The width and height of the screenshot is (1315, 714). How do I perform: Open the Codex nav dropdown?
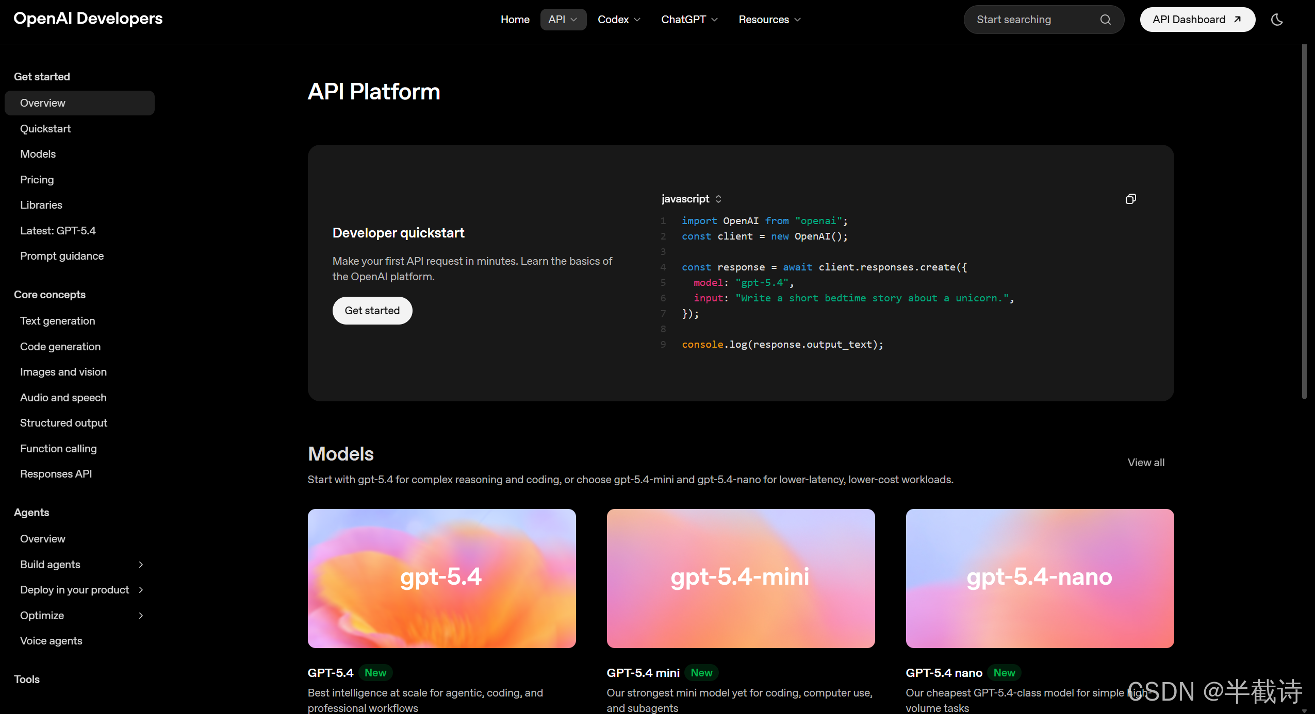point(619,20)
